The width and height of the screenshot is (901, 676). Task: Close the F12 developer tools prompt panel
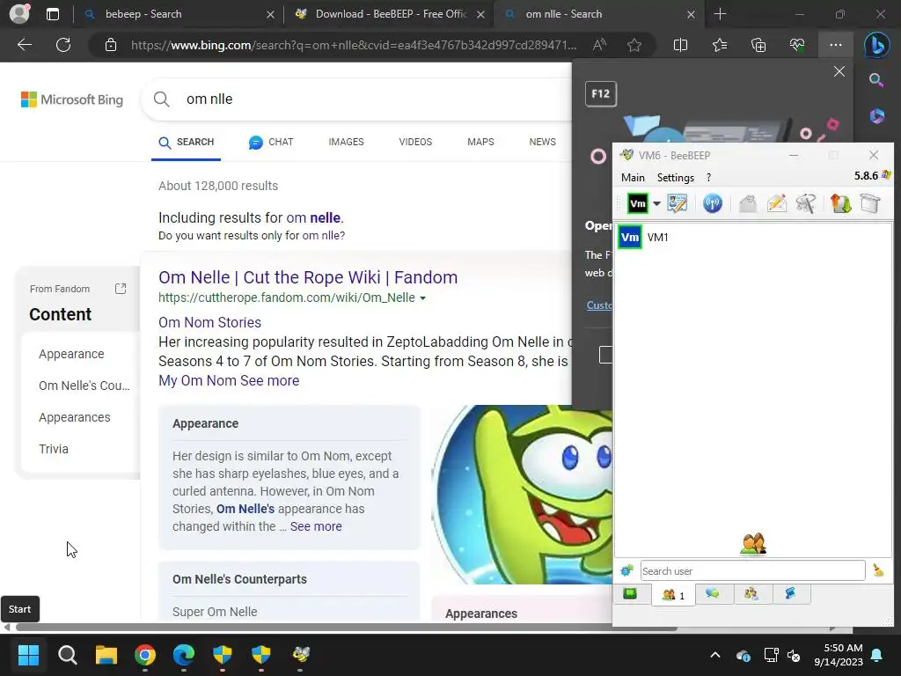[x=839, y=71]
